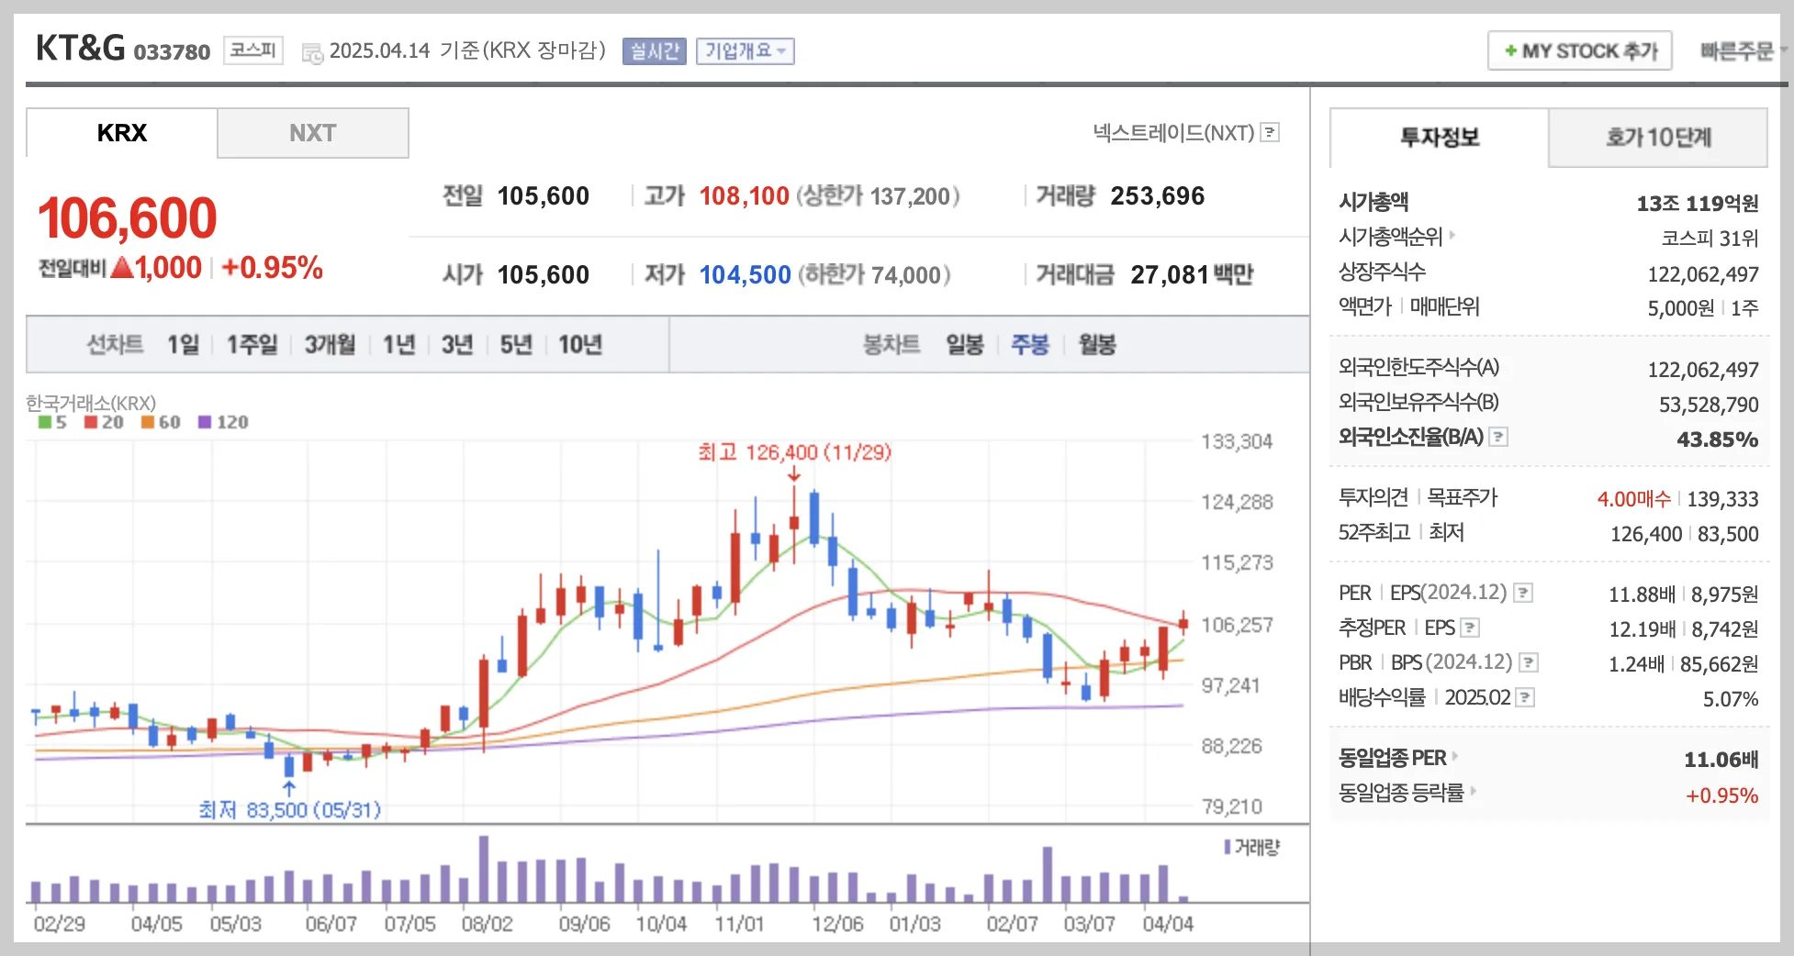Click stock code 033780
The width and height of the screenshot is (1794, 956).
click(172, 52)
